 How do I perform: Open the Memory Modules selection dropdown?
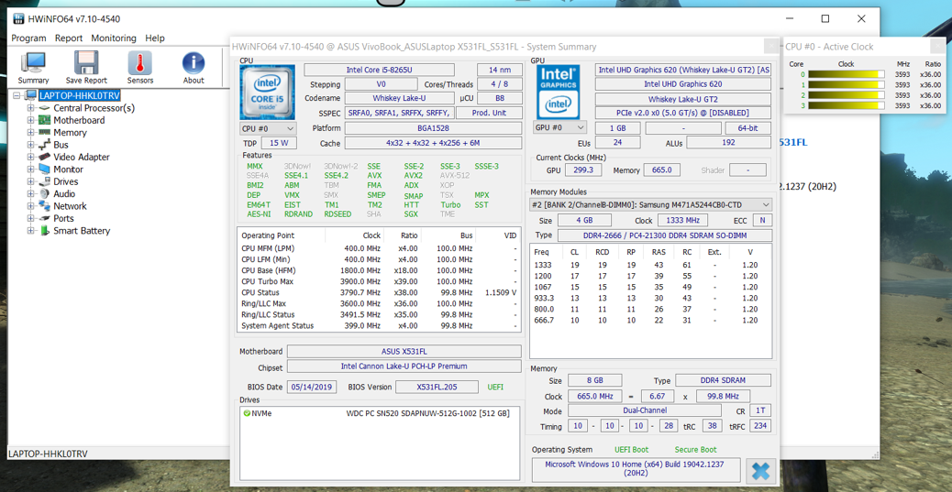click(651, 204)
